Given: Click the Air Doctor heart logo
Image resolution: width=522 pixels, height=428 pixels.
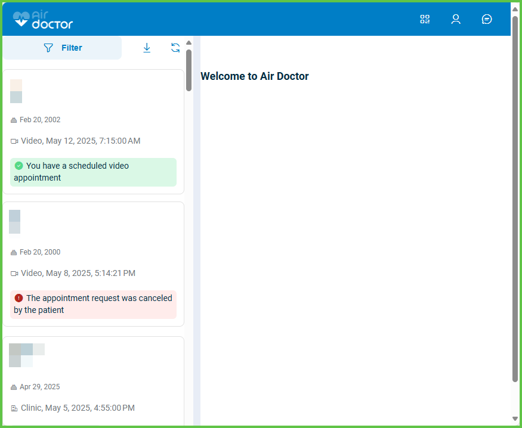Looking at the screenshot, I should pyautogui.click(x=21, y=20).
